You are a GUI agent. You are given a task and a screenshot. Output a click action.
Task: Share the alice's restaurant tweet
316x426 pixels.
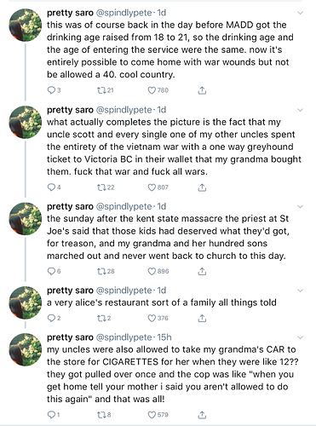[x=202, y=318]
